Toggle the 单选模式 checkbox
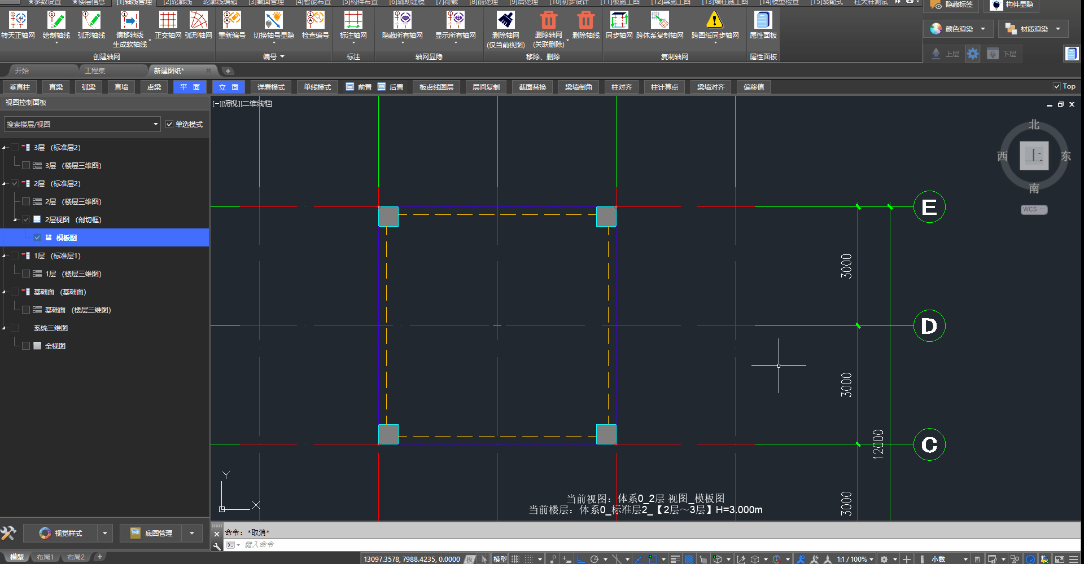1084x564 pixels. click(169, 124)
